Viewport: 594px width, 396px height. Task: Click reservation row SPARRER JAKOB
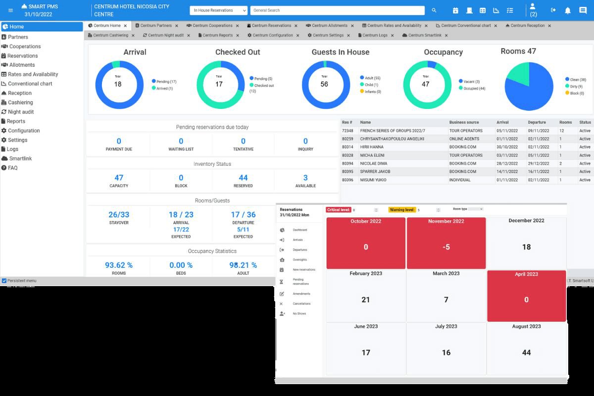(x=467, y=172)
